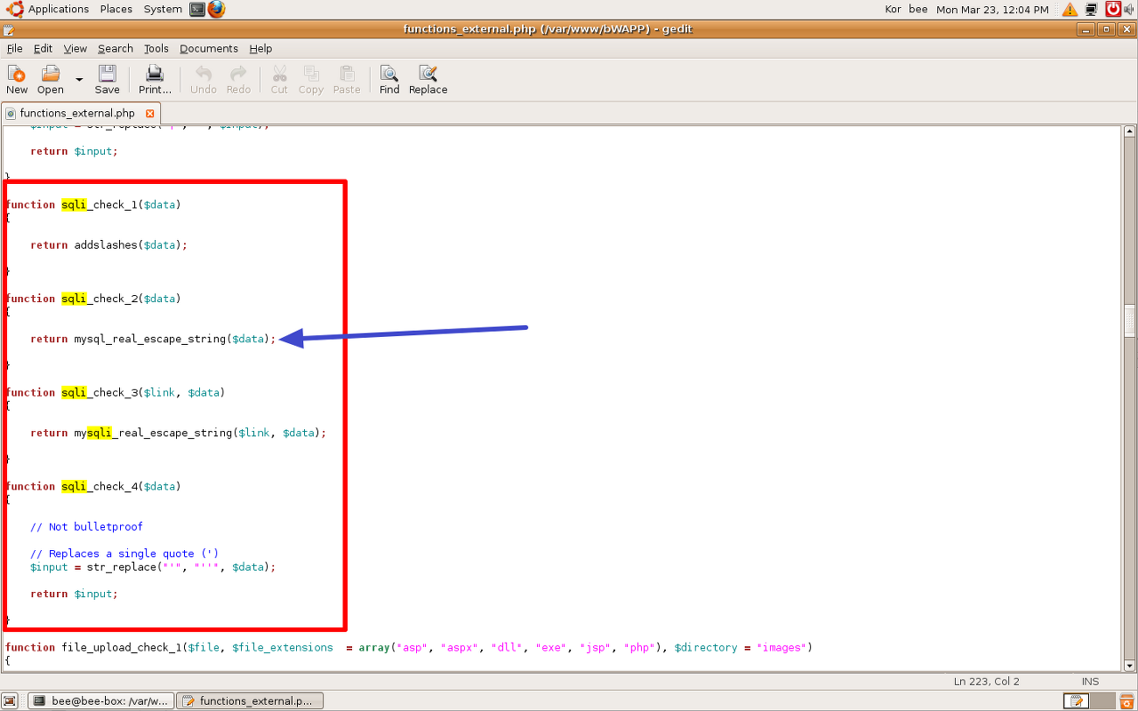This screenshot has height=711, width=1138.
Task: Click the function sqli_check_3 declaration
Action: (115, 393)
